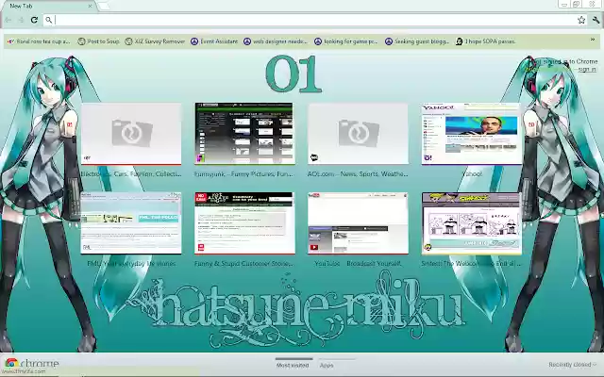Click the Chrome logo at bottom left
604x377 pixels.
coord(31,363)
